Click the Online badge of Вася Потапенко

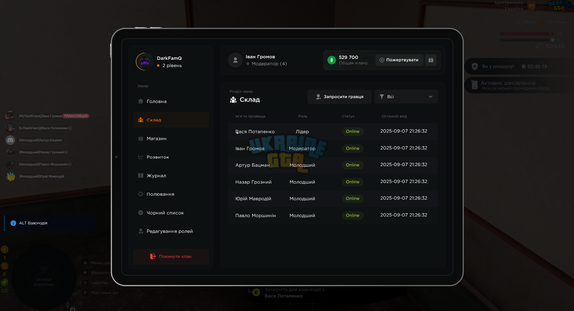[353, 131]
